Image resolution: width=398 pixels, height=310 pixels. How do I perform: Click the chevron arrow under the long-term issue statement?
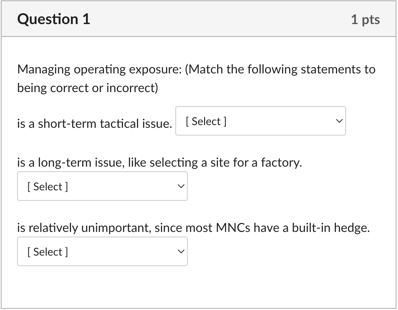tap(181, 186)
